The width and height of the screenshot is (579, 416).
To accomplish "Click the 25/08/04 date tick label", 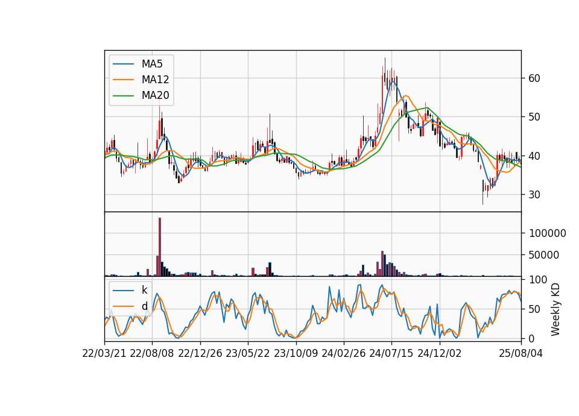I will click(x=521, y=353).
